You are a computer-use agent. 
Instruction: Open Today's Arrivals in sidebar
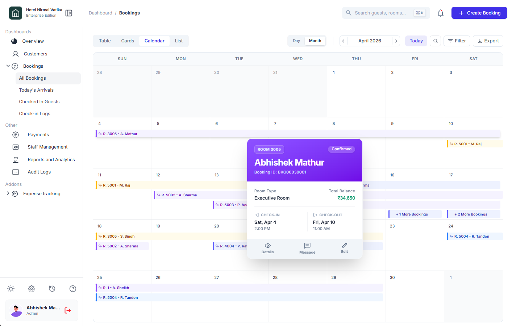pos(36,90)
